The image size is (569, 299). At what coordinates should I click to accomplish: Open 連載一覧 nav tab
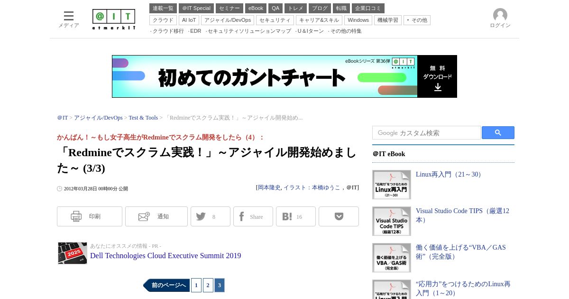point(163,8)
